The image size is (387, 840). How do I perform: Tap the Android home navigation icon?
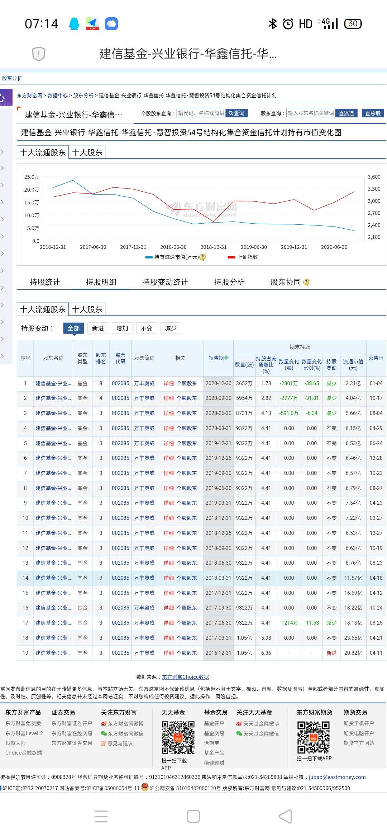(x=193, y=816)
